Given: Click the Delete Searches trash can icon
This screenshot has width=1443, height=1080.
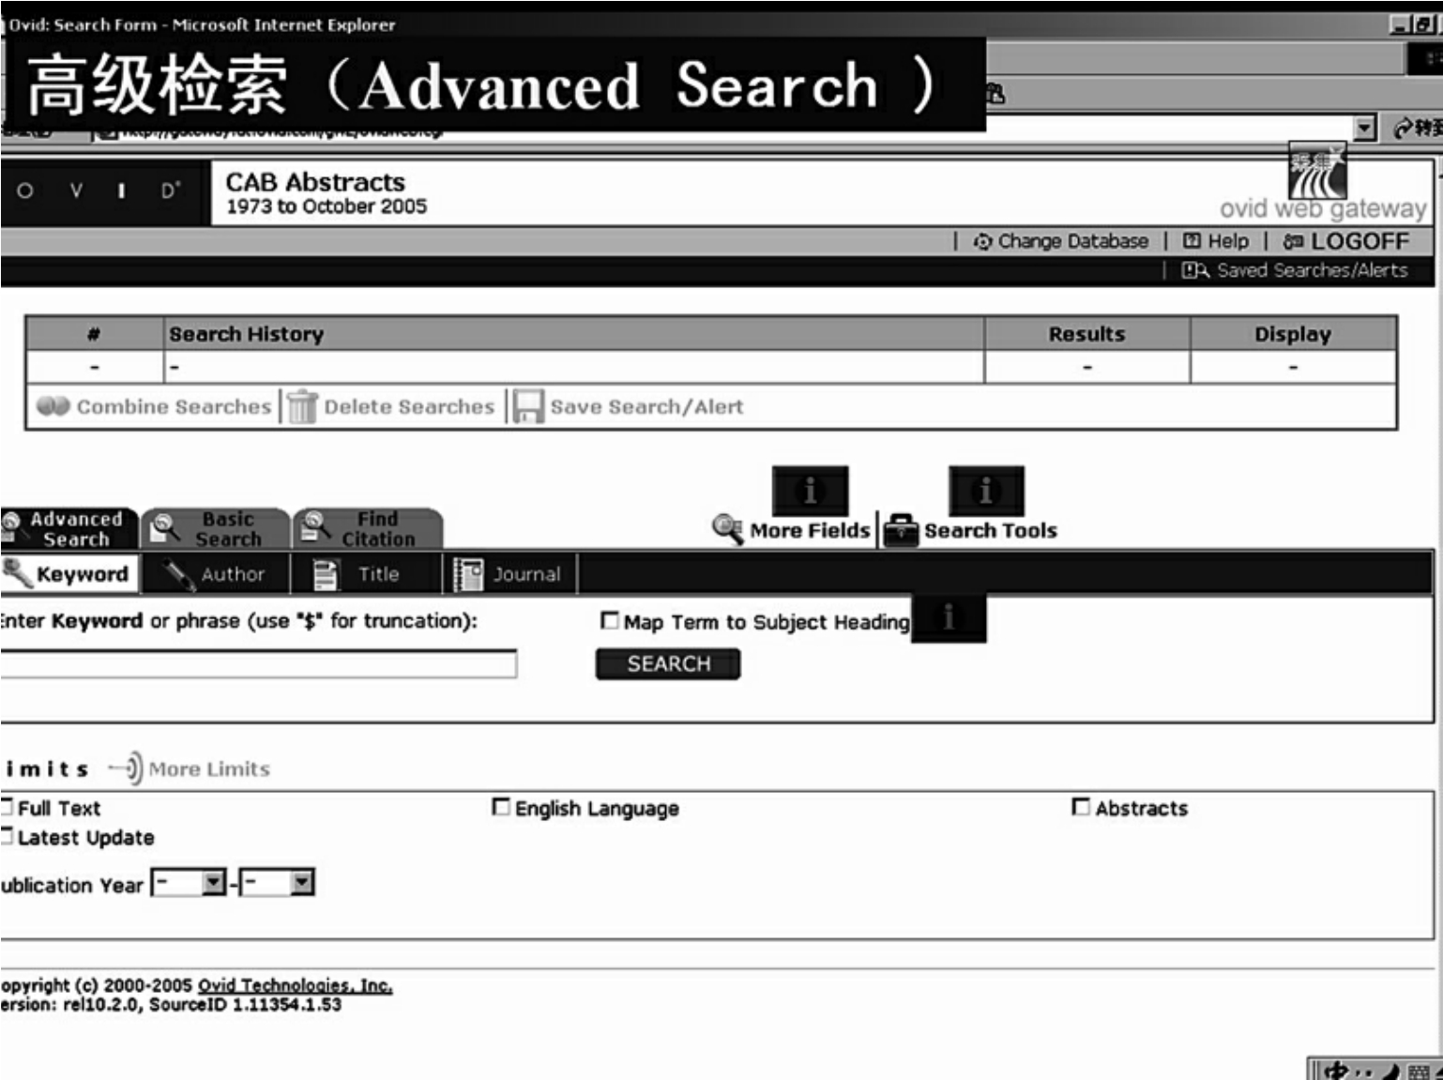Looking at the screenshot, I should click(x=302, y=406).
